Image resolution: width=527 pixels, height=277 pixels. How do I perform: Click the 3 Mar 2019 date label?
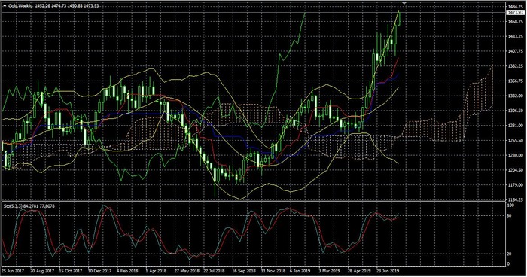coord(329,271)
